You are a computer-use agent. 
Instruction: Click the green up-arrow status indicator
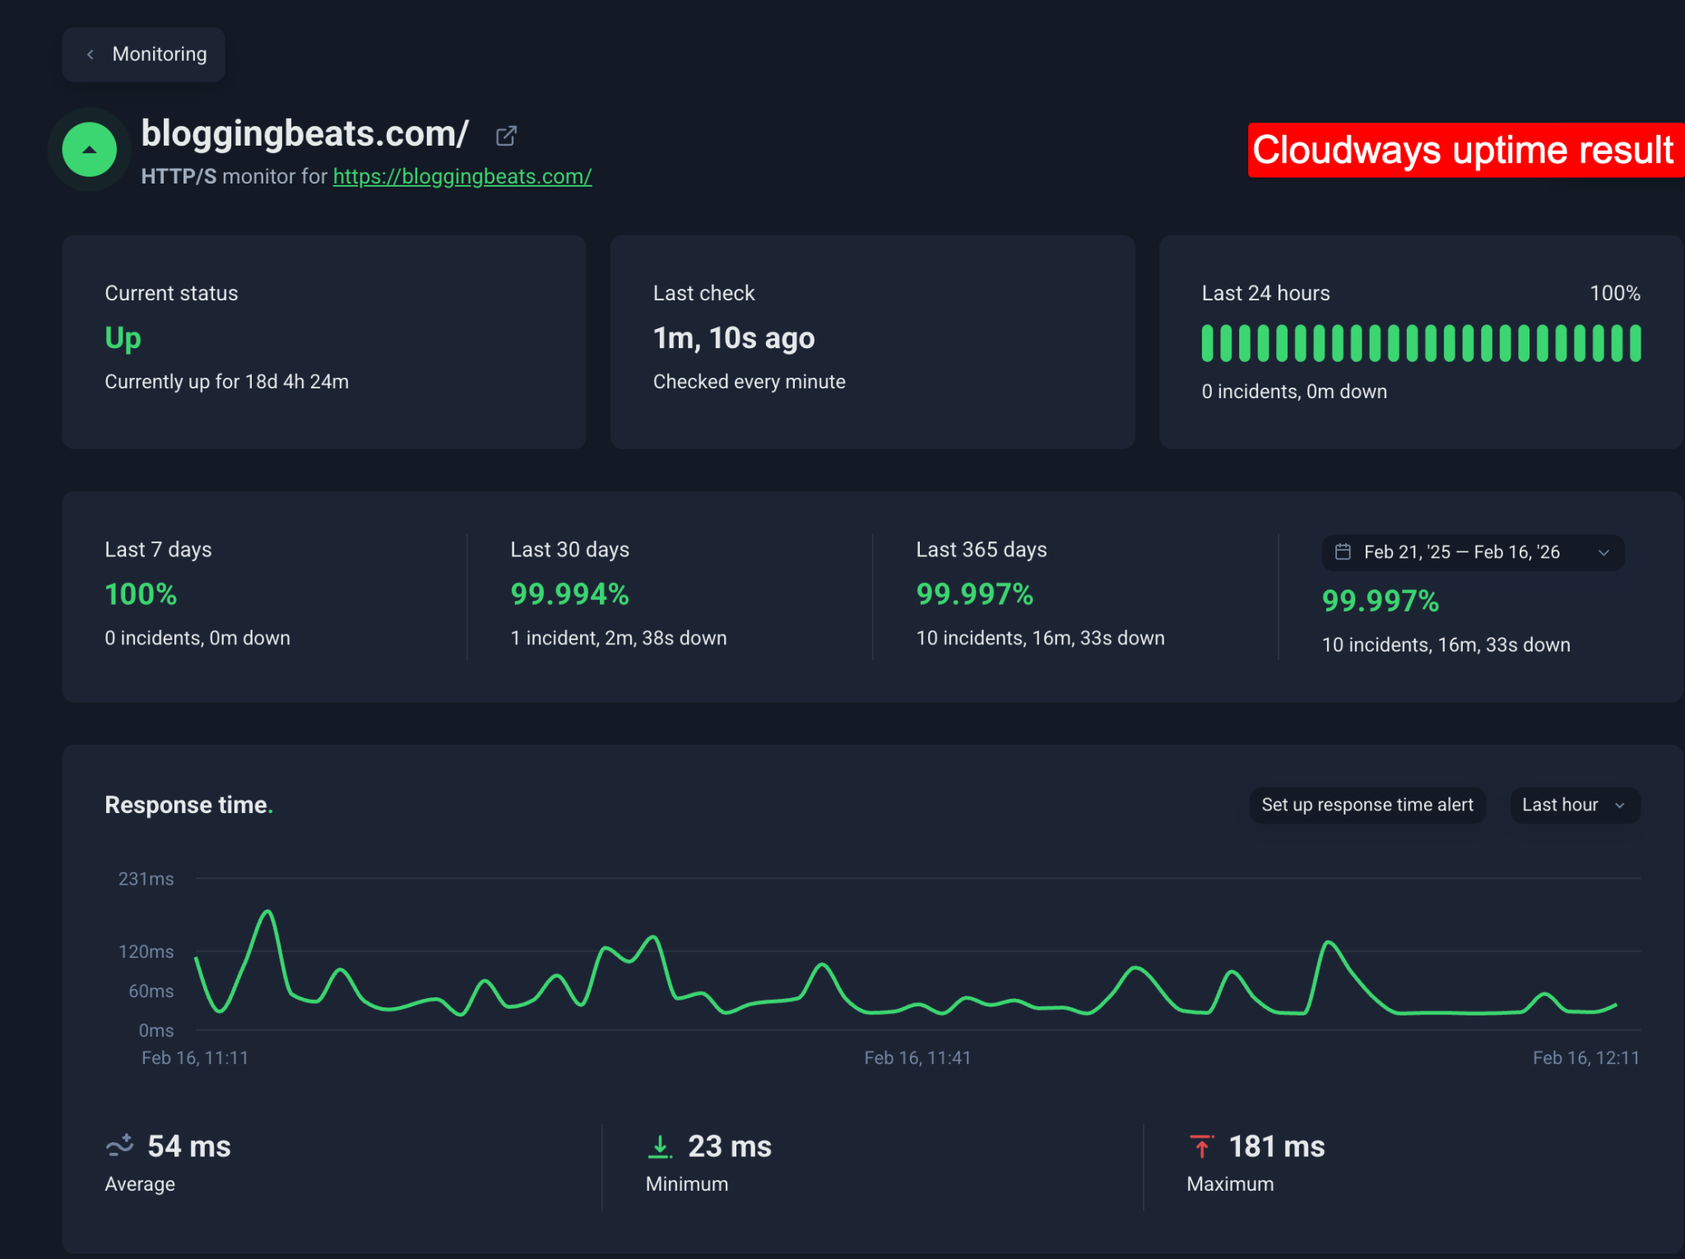pos(89,150)
